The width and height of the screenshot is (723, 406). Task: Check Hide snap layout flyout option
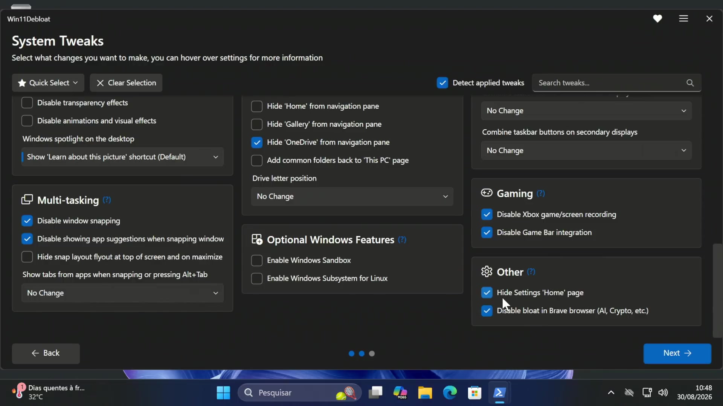[x=27, y=257]
